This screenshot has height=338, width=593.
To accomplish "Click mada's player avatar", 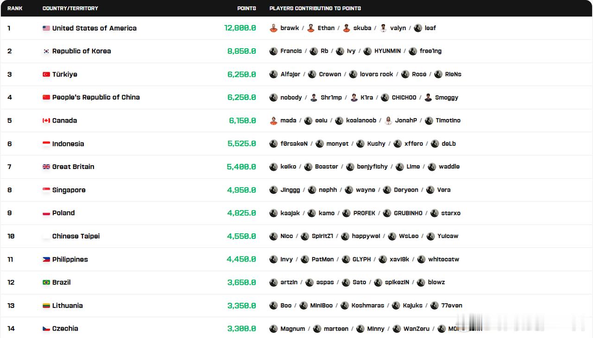I will click(x=274, y=120).
